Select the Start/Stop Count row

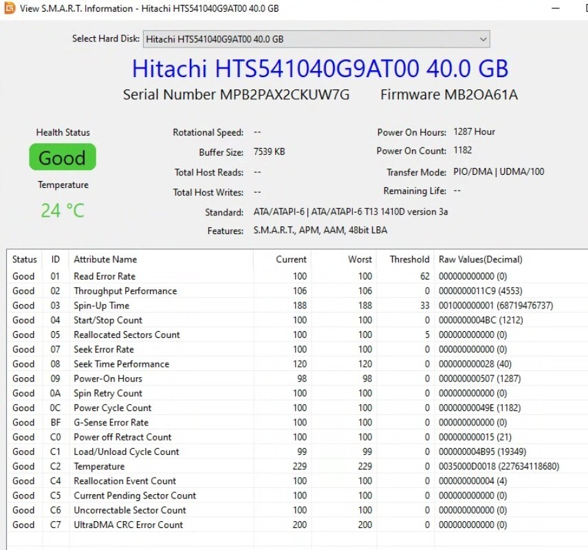point(297,320)
